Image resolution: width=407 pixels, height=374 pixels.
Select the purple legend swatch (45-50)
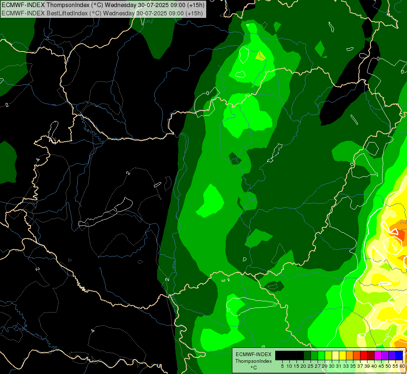[x=385, y=356]
